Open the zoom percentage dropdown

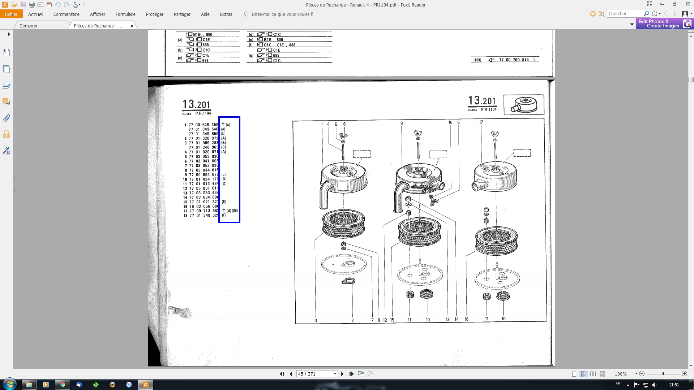636,374
